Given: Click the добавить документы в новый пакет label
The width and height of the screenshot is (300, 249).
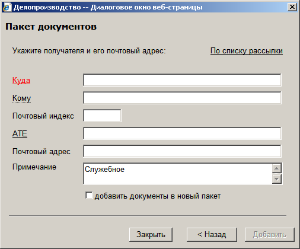Looking at the screenshot, I should coord(158,196).
